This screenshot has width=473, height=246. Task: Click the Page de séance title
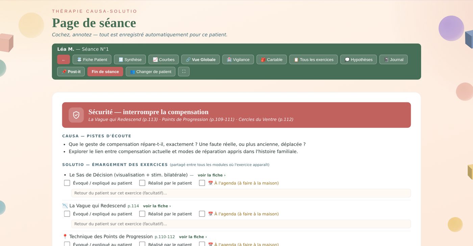coord(94,23)
